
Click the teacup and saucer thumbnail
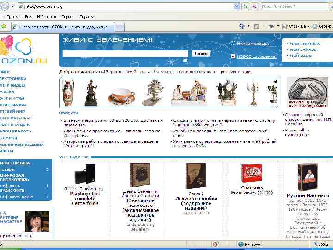point(121,97)
